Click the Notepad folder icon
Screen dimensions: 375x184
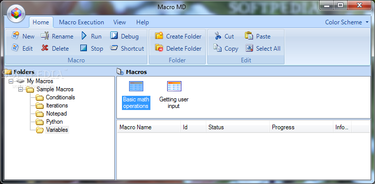click(40, 114)
